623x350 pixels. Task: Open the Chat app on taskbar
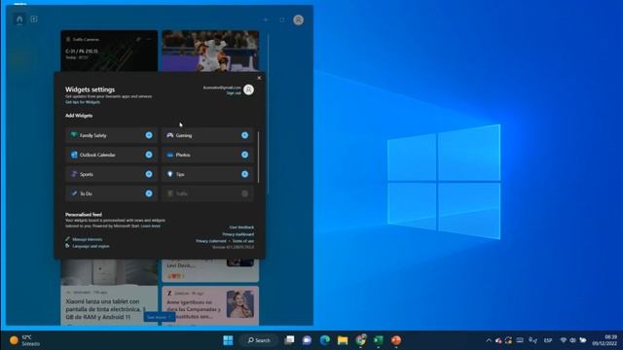click(x=307, y=340)
